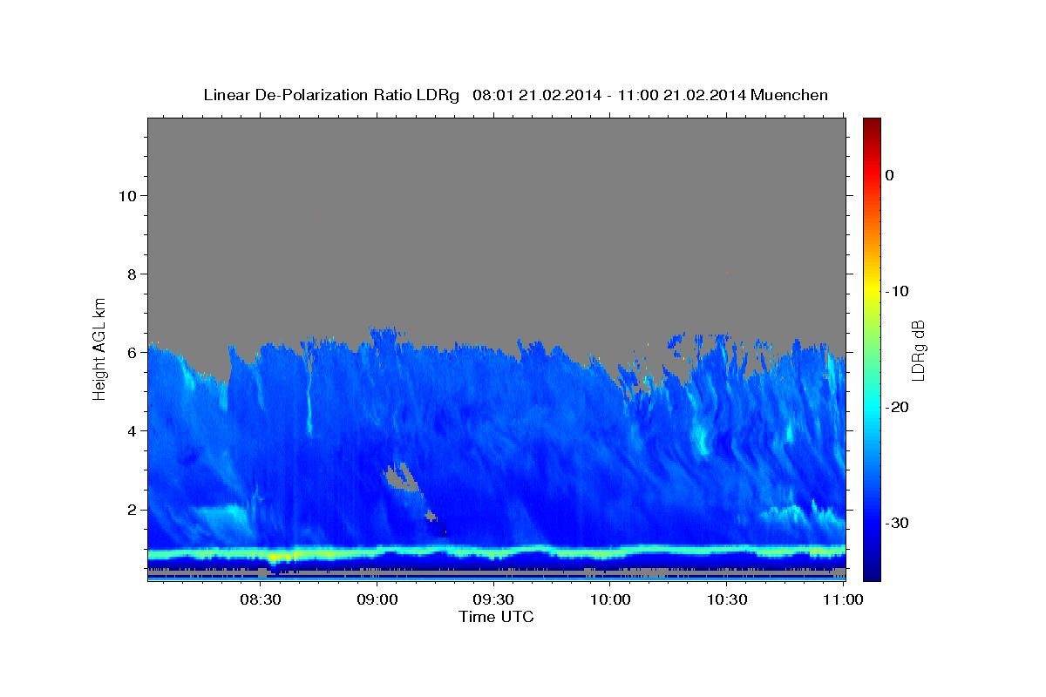This screenshot has height=697, width=1046.
Task: Click the 11:00 time tick label
Action: (x=843, y=599)
